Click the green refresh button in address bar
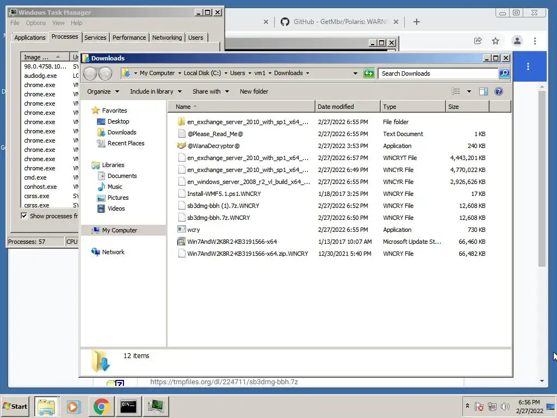The height and width of the screenshot is (418, 557). point(369,73)
